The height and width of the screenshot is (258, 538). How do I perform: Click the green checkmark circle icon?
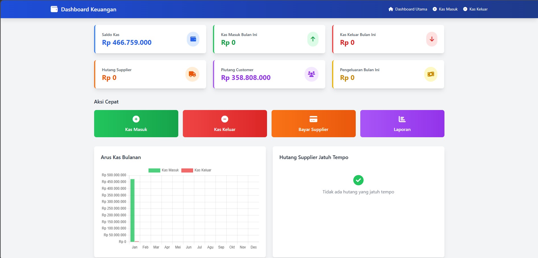click(358, 180)
